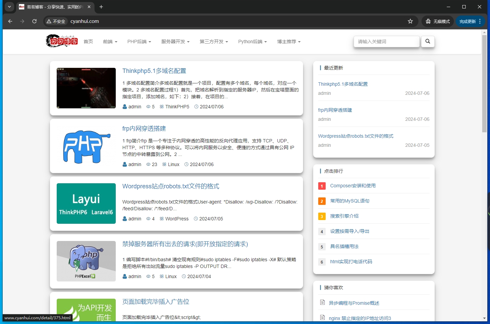
Task: Open rank 3 搜索引擎介绍
Action: [x=344, y=216]
